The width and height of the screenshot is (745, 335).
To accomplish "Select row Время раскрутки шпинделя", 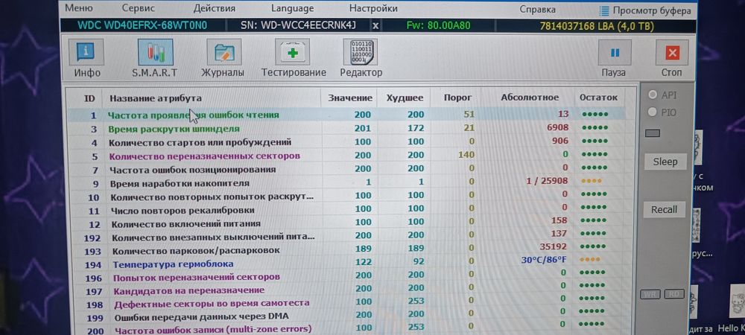I will (346, 129).
